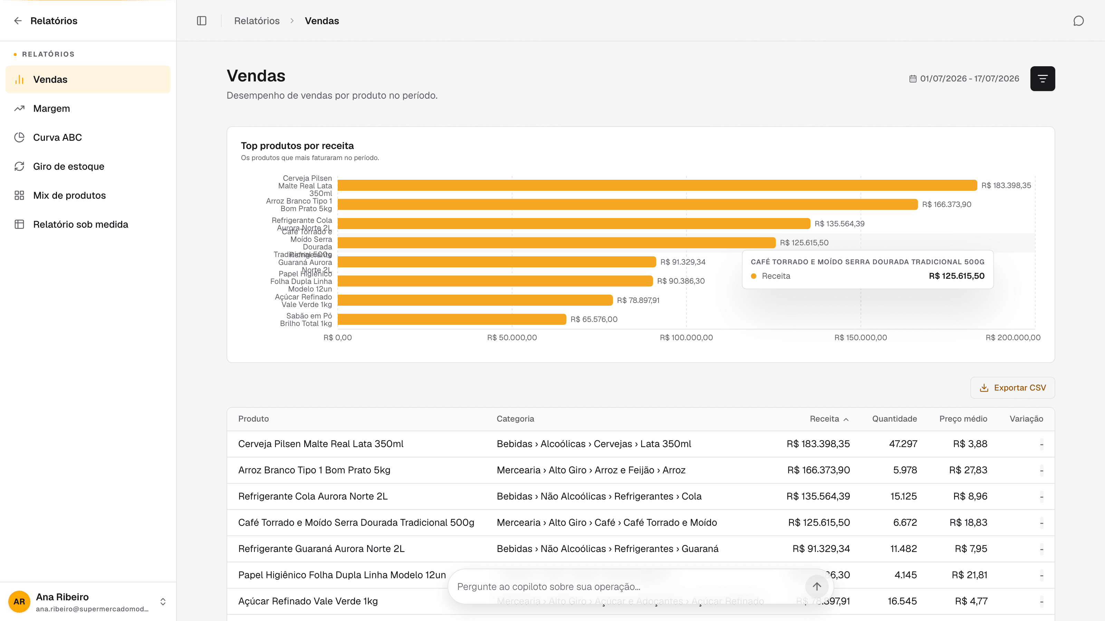Sort table by Quantidade column
This screenshot has height=621, width=1105.
coord(894,419)
